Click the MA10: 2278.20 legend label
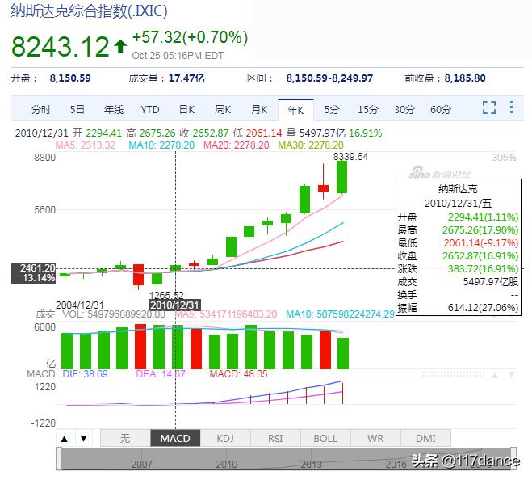The width and height of the screenshot is (532, 480). tap(161, 145)
